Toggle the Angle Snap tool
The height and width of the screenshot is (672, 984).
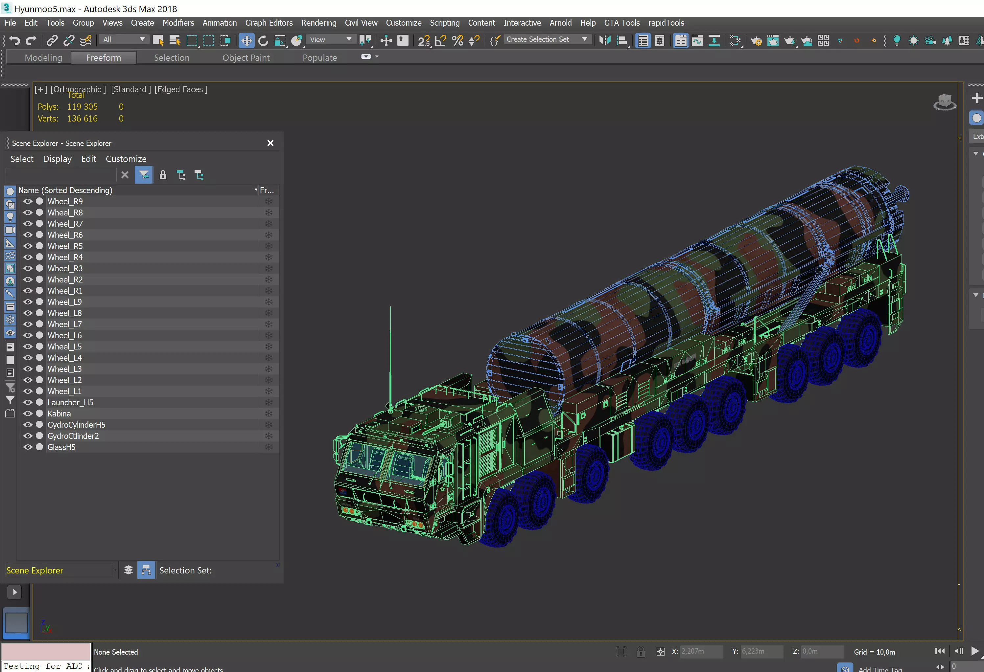pyautogui.click(x=441, y=41)
